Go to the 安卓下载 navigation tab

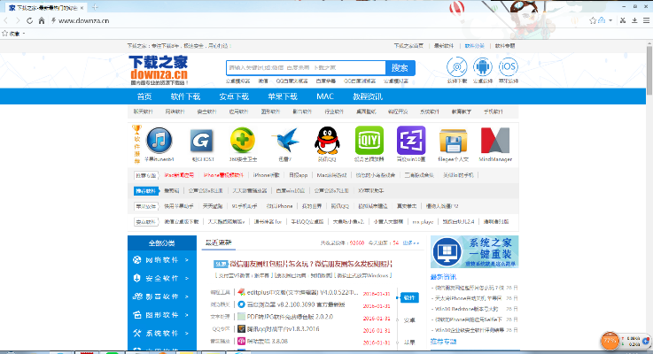234,96
